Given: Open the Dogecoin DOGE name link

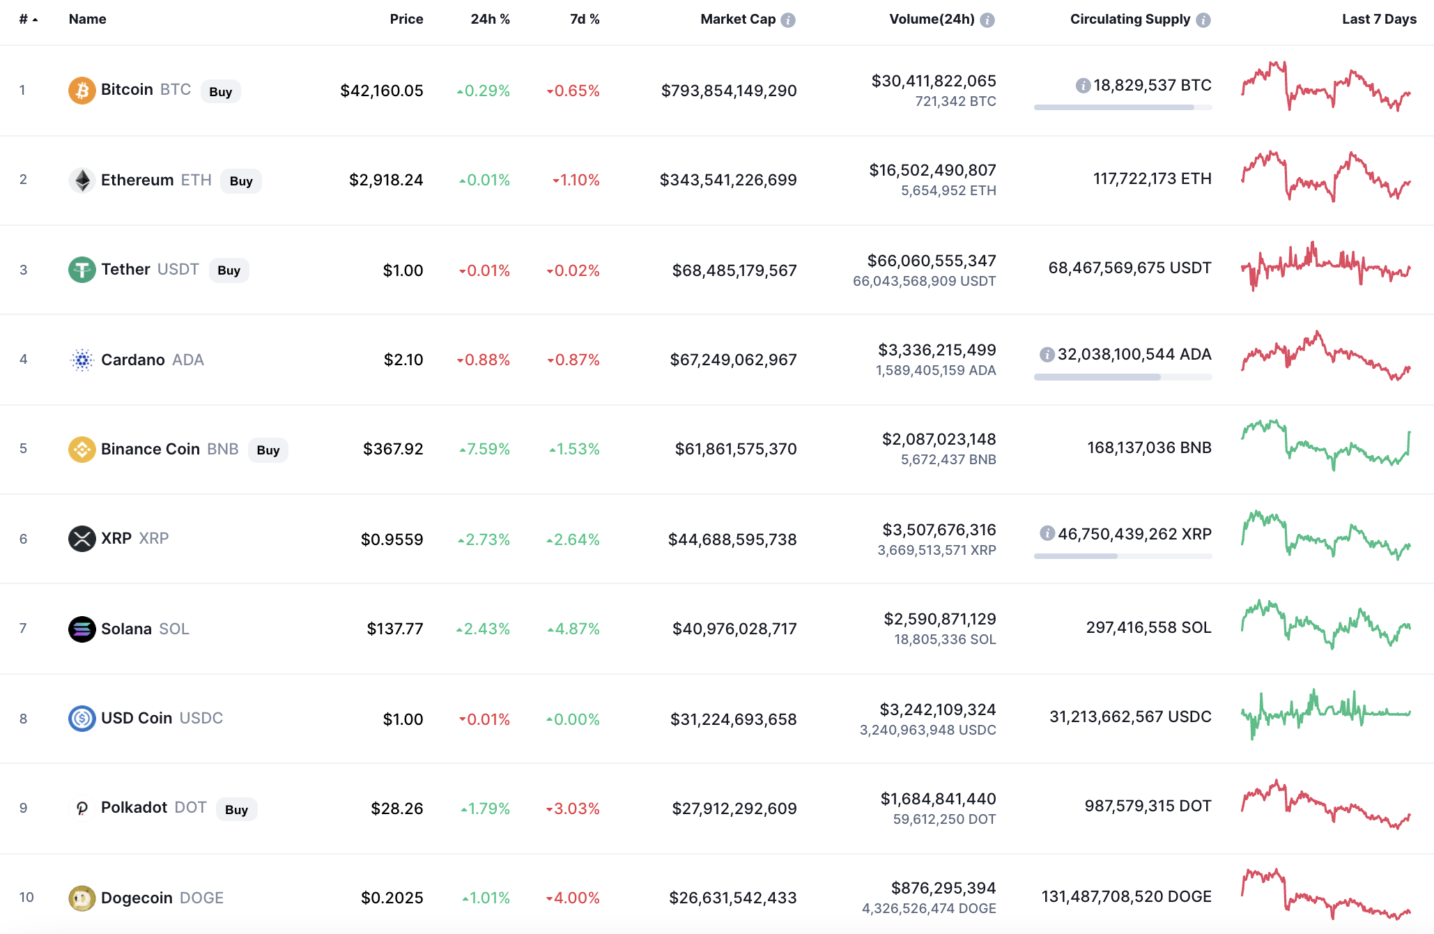Looking at the screenshot, I should (162, 898).
